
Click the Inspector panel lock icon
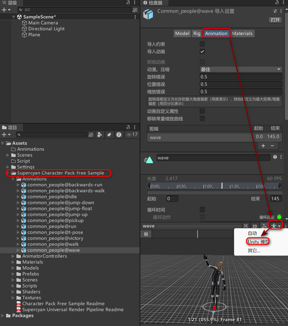coord(277,2)
